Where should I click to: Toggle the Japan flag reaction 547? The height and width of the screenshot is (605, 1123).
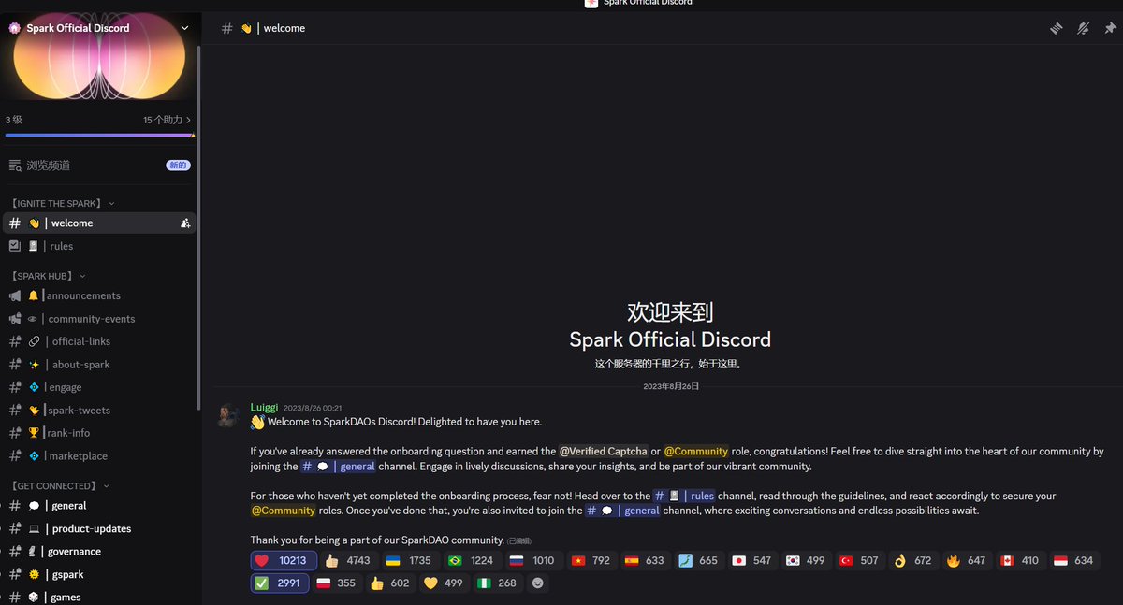752,561
